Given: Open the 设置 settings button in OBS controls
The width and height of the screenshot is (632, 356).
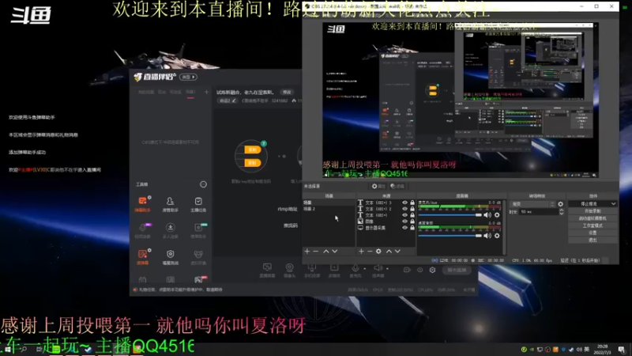Looking at the screenshot, I should pos(592,233).
